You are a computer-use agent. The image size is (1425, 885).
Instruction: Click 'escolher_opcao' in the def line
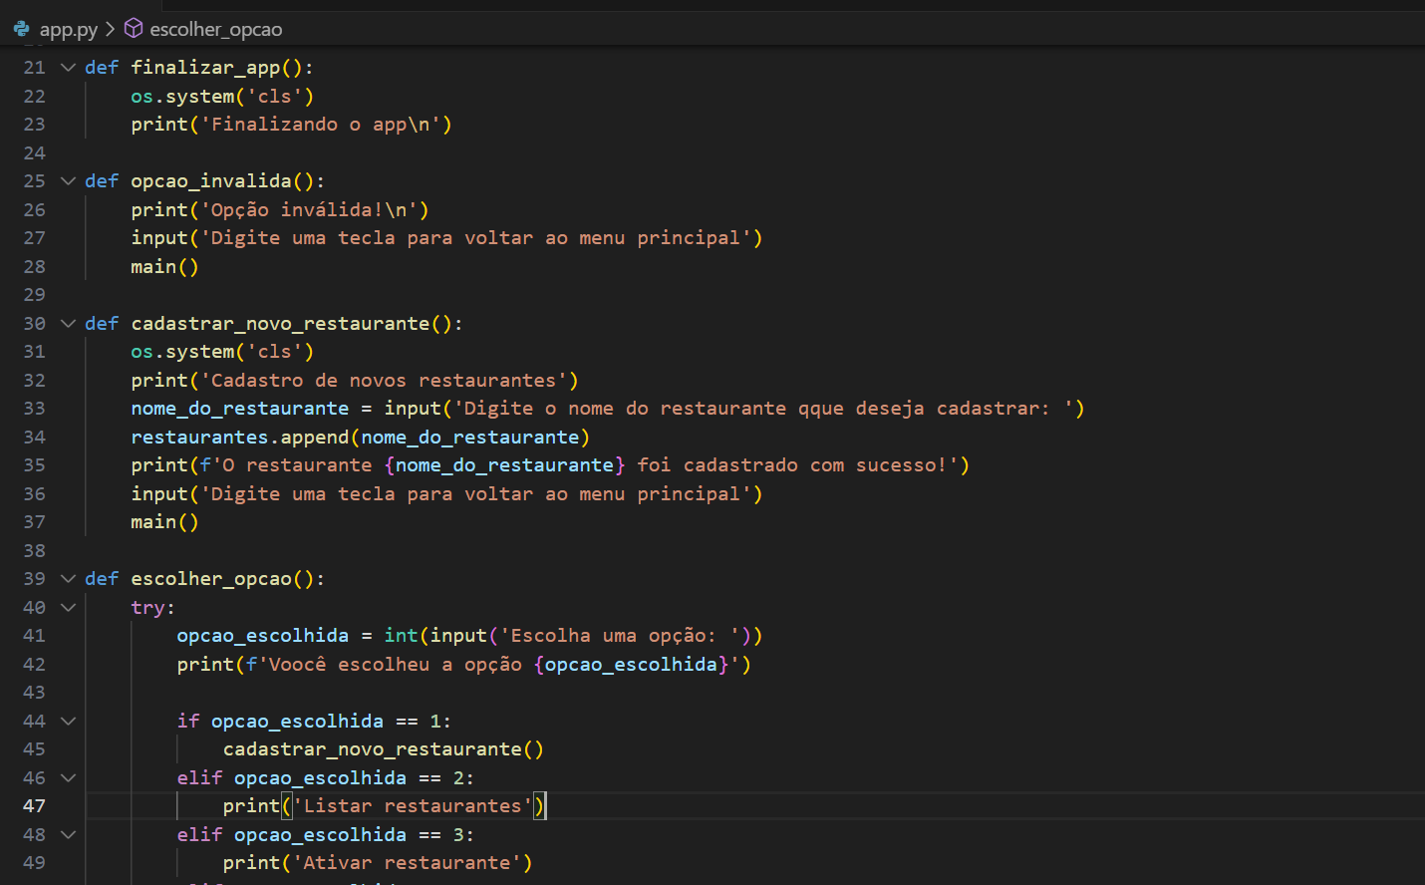click(211, 578)
